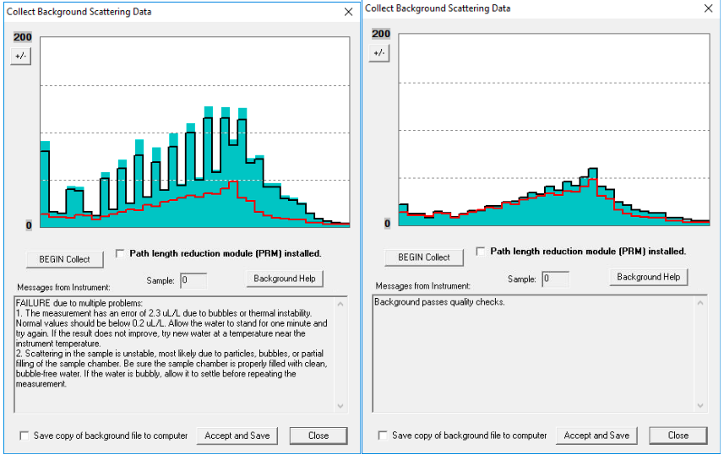This screenshot has height=460, width=724.
Task: Click the Sample field in the failure dialog
Action: click(x=193, y=280)
